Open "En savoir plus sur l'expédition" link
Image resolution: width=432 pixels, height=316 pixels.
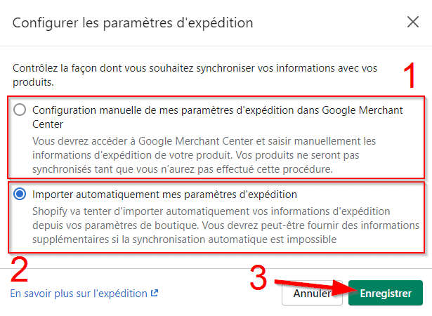[x=78, y=294]
